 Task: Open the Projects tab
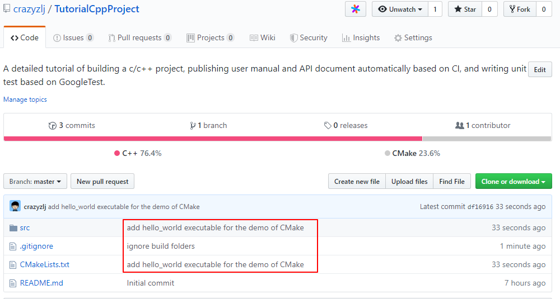point(211,37)
